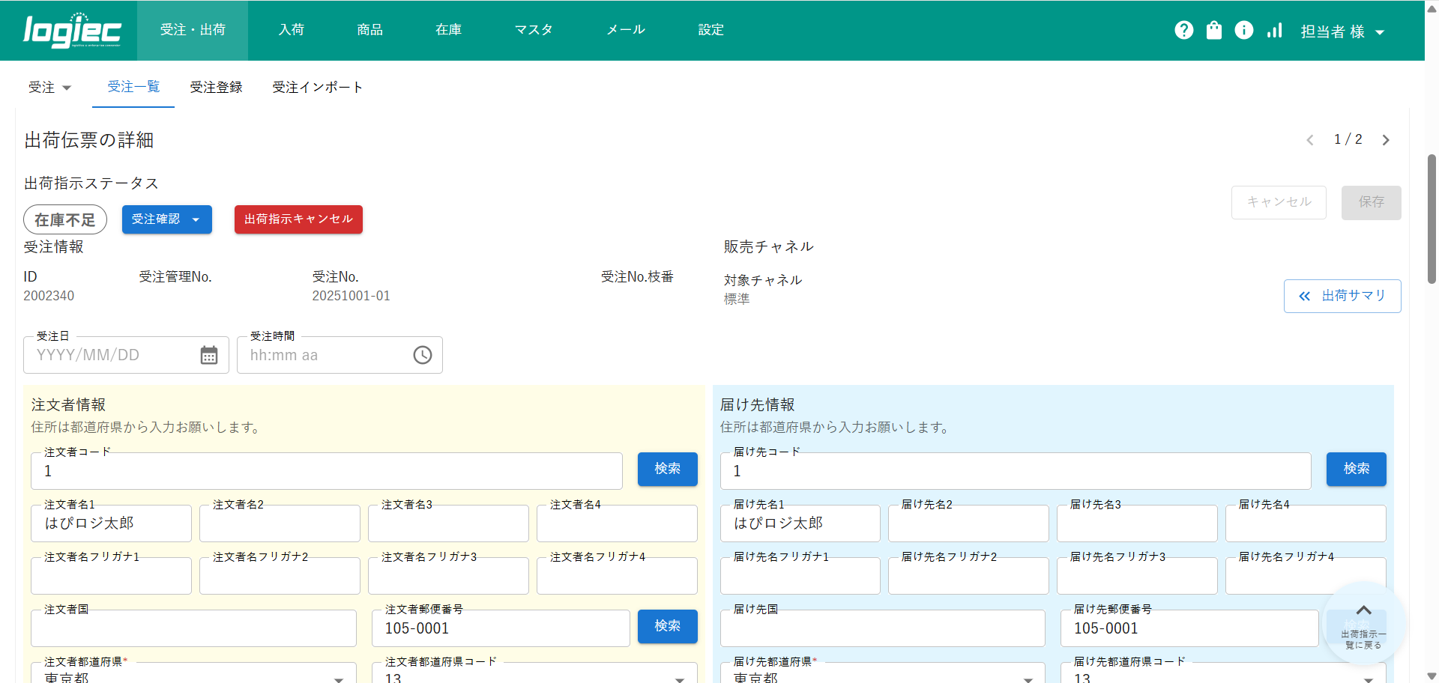This screenshot has height=683, width=1439.
Task: Open the shopping bag icon in header
Action: (x=1213, y=30)
